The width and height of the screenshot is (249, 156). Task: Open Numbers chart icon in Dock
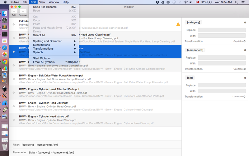[5, 68]
